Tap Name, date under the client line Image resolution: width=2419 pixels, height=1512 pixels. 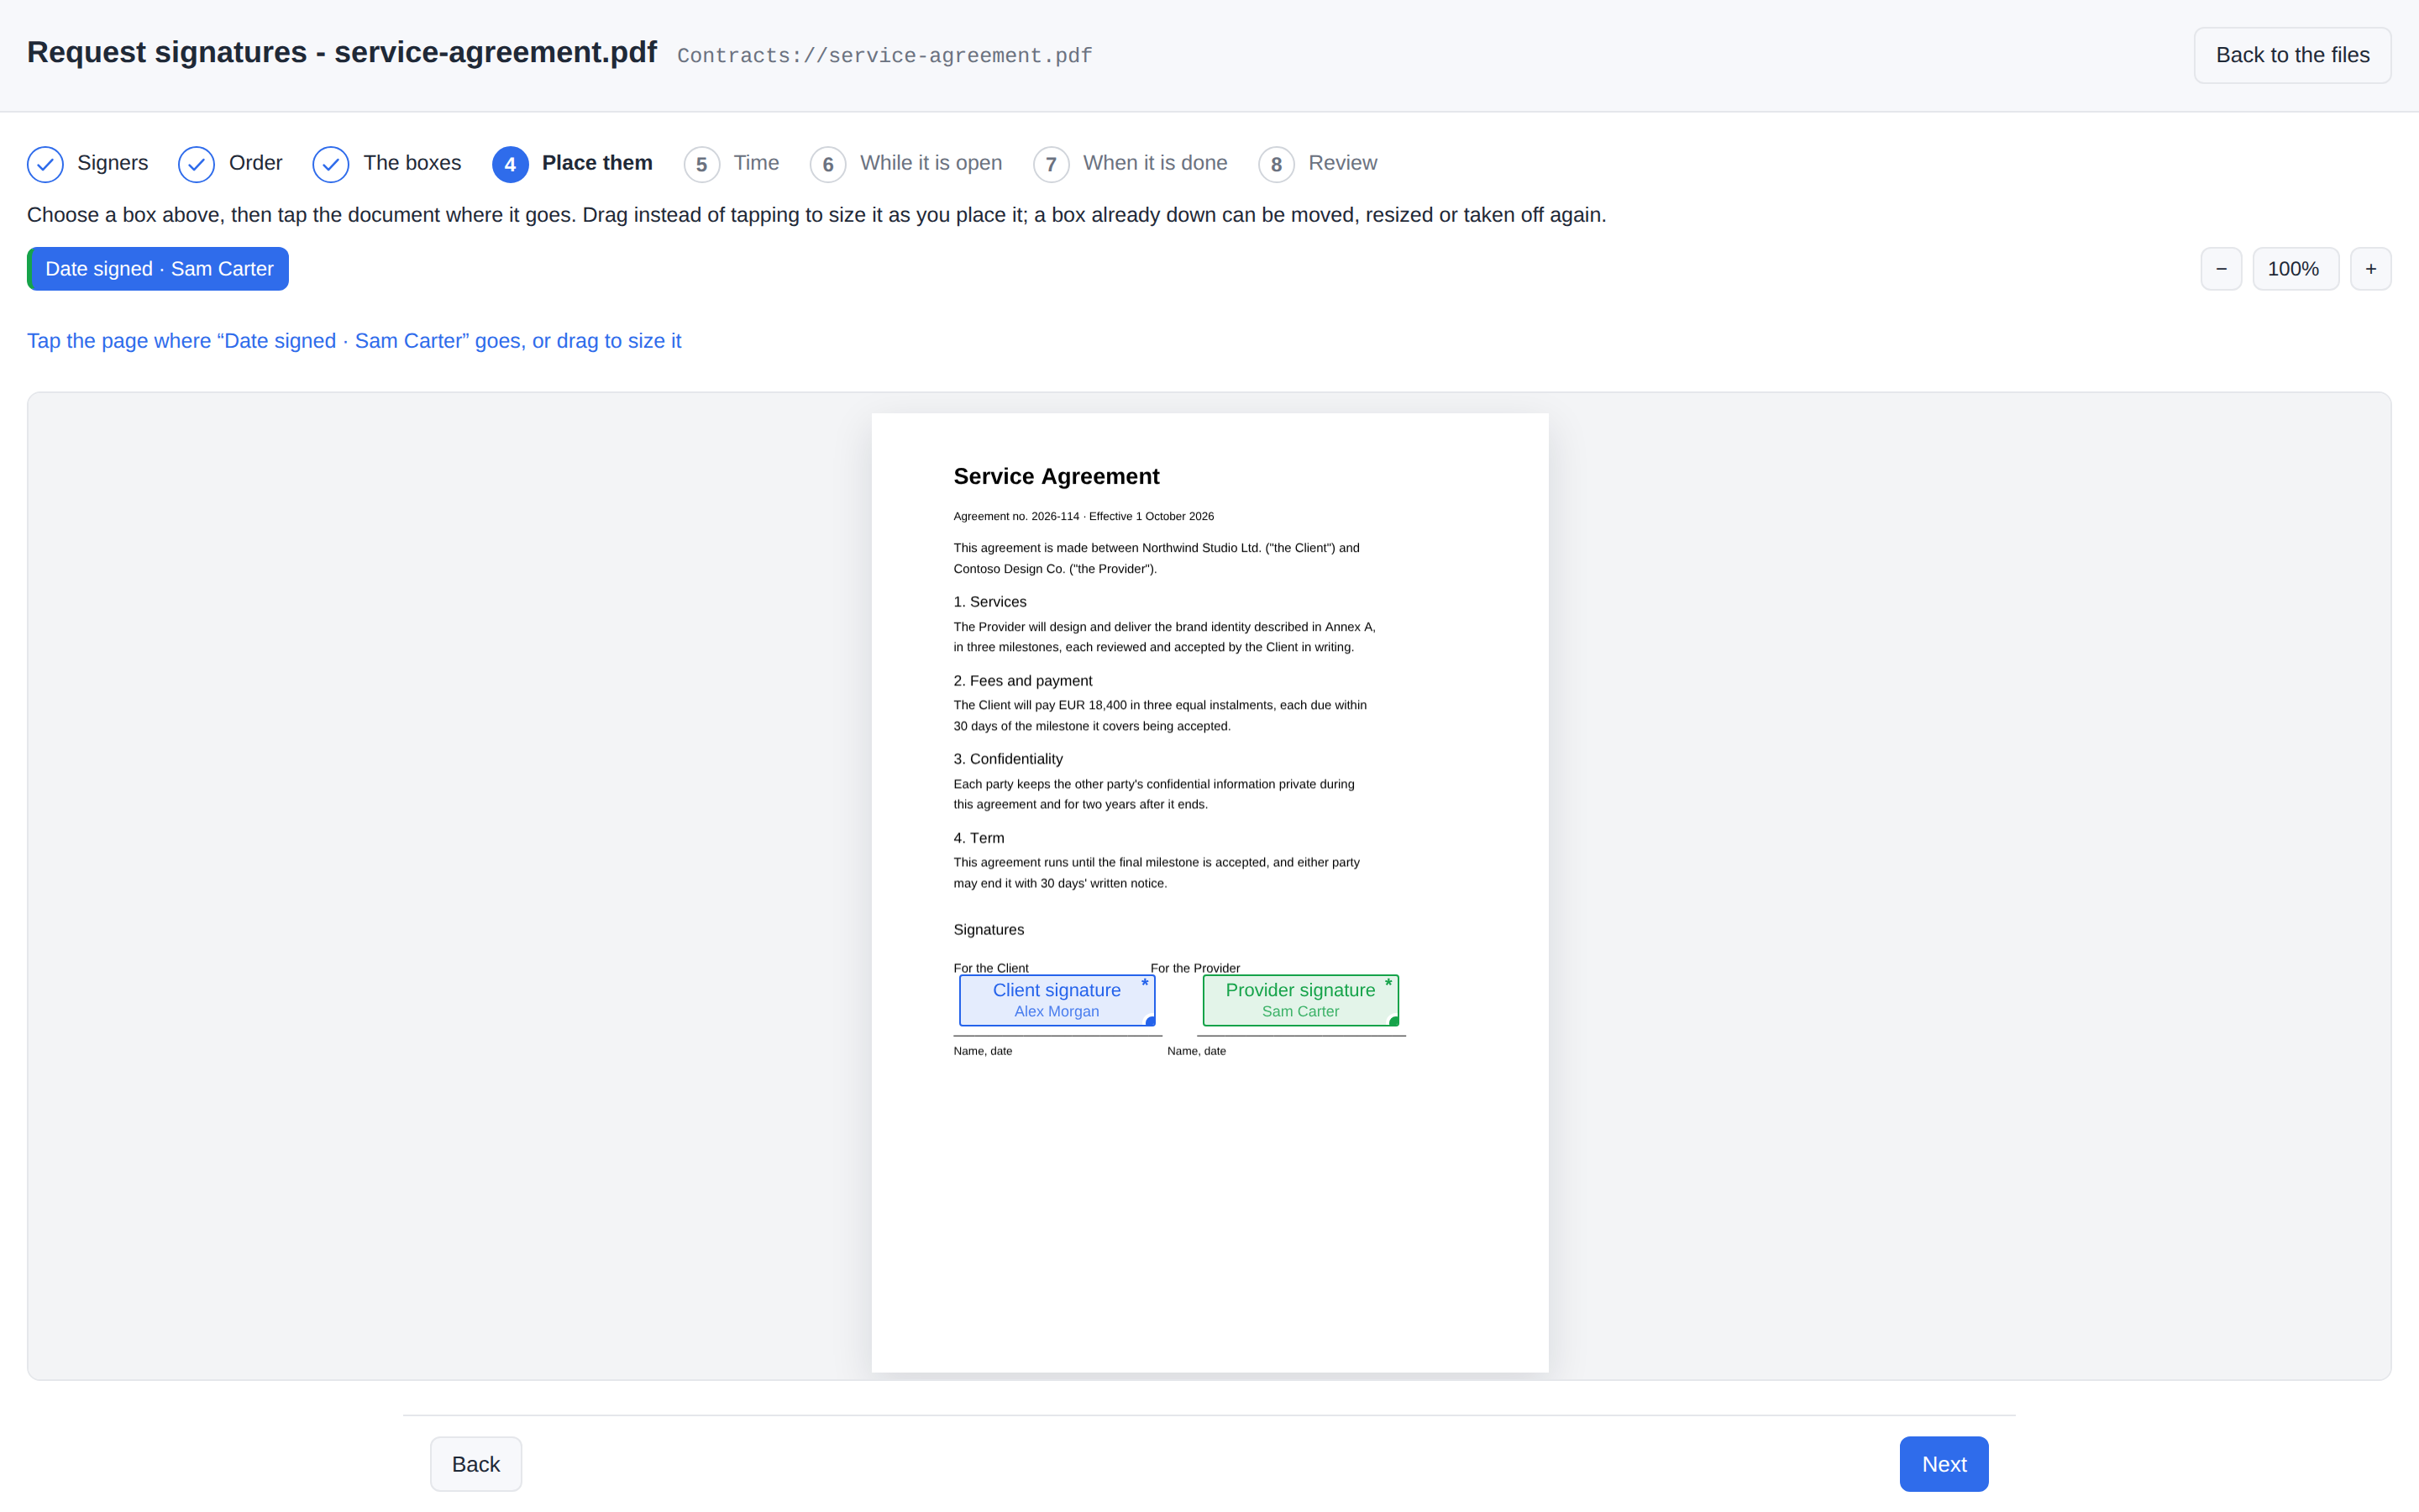(983, 1051)
